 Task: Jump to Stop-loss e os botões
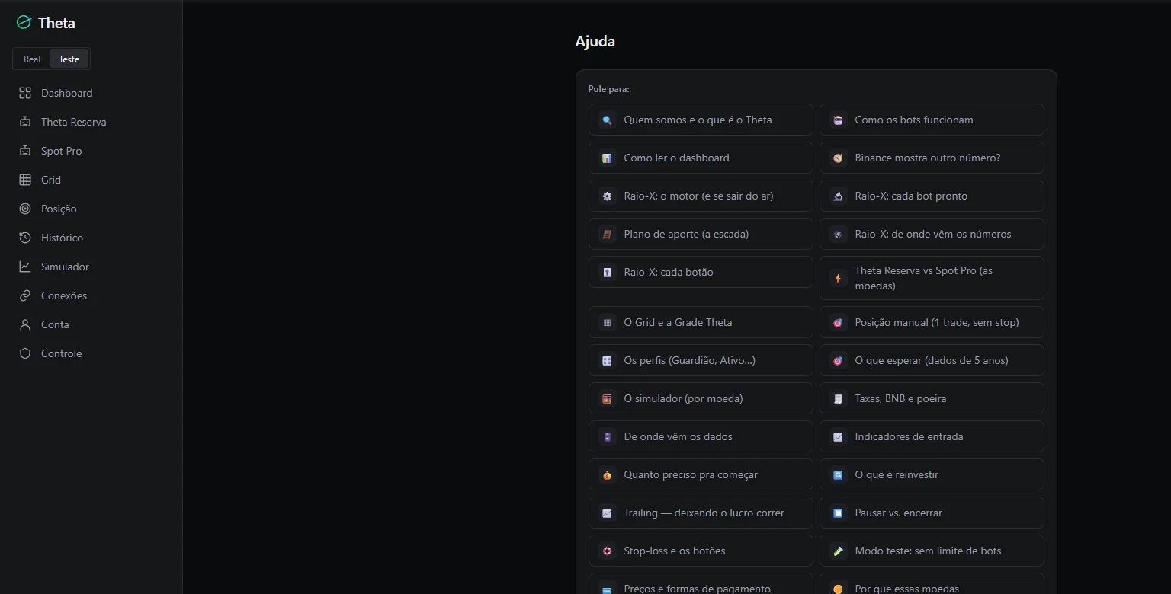click(701, 551)
